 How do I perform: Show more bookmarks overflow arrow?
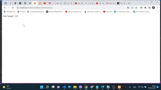[157, 12]
